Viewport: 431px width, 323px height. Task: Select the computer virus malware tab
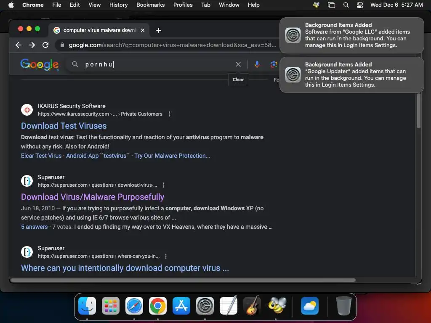99,30
